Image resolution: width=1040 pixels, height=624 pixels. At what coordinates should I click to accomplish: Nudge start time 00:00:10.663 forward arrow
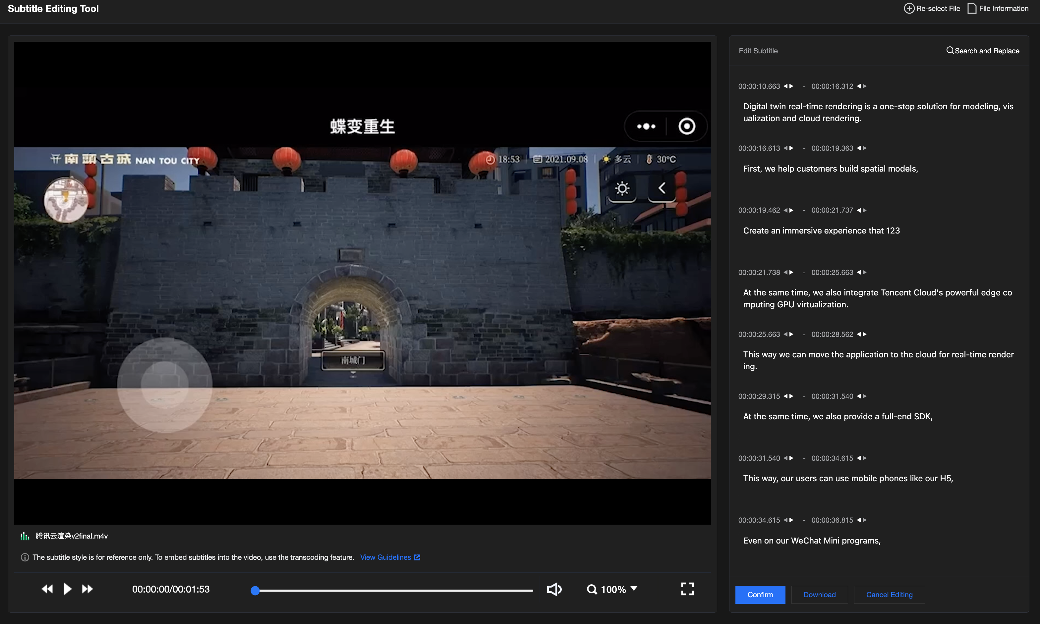pos(791,86)
